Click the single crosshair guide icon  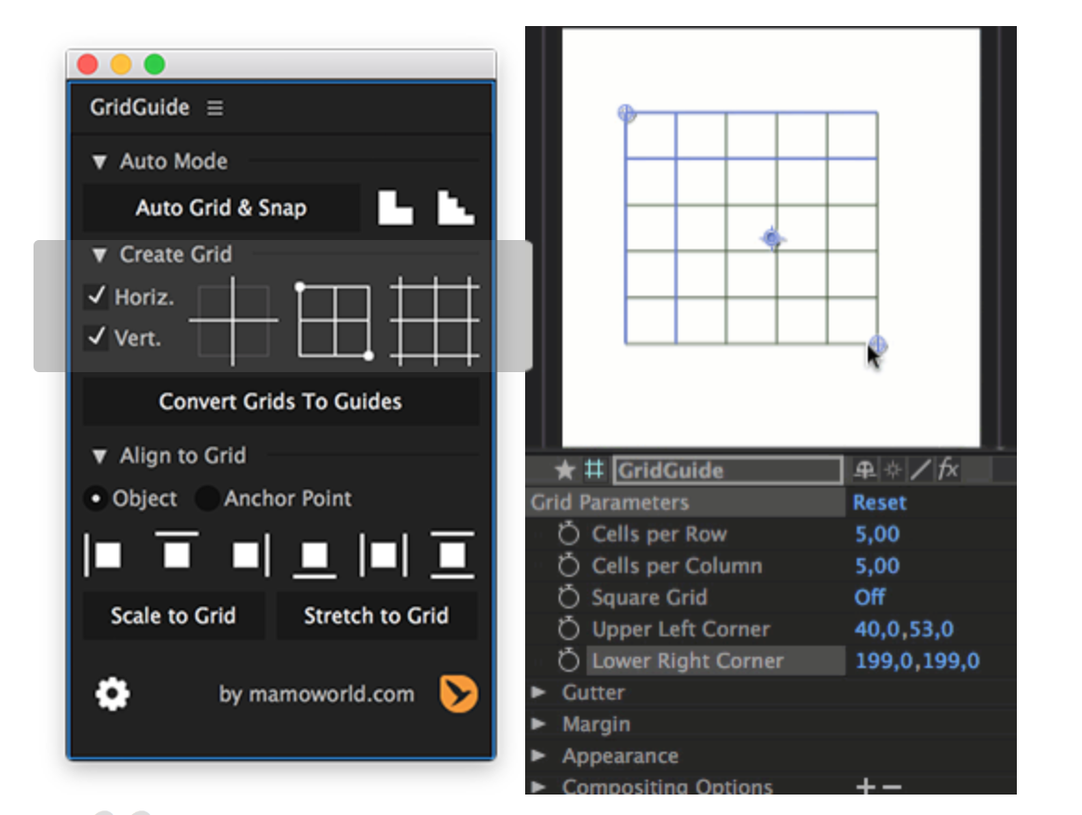(233, 320)
